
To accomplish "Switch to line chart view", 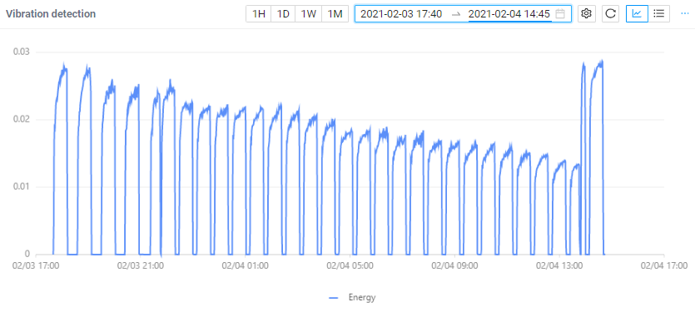I will (637, 14).
